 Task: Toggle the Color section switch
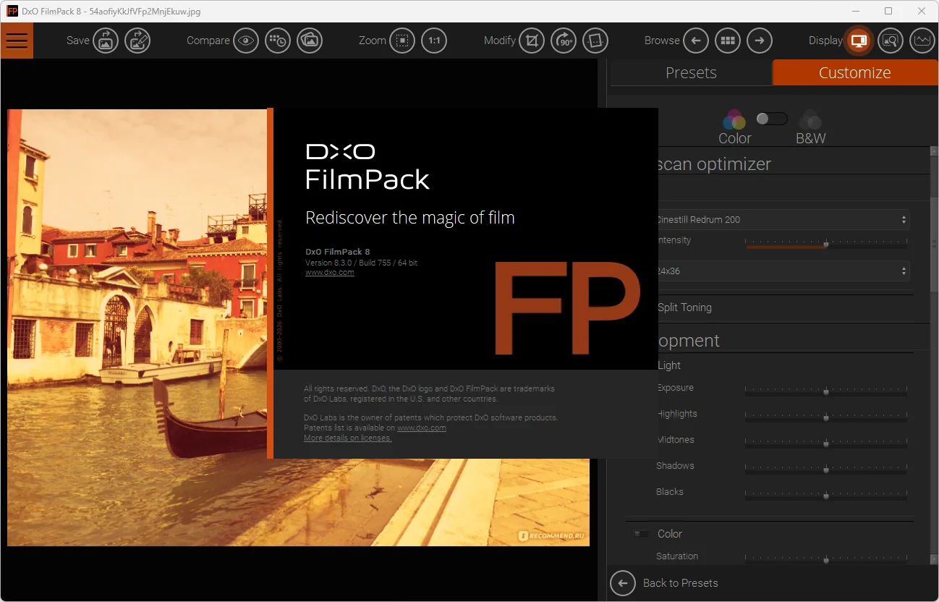click(640, 533)
